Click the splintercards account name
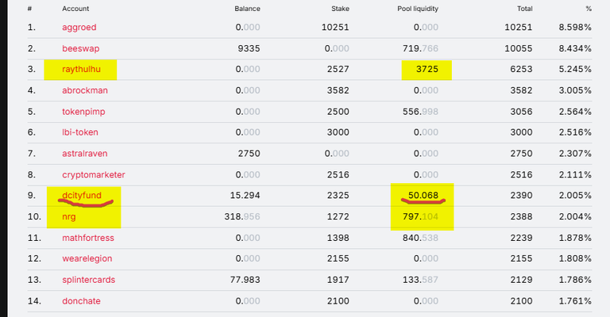This screenshot has width=610, height=317. [89, 280]
